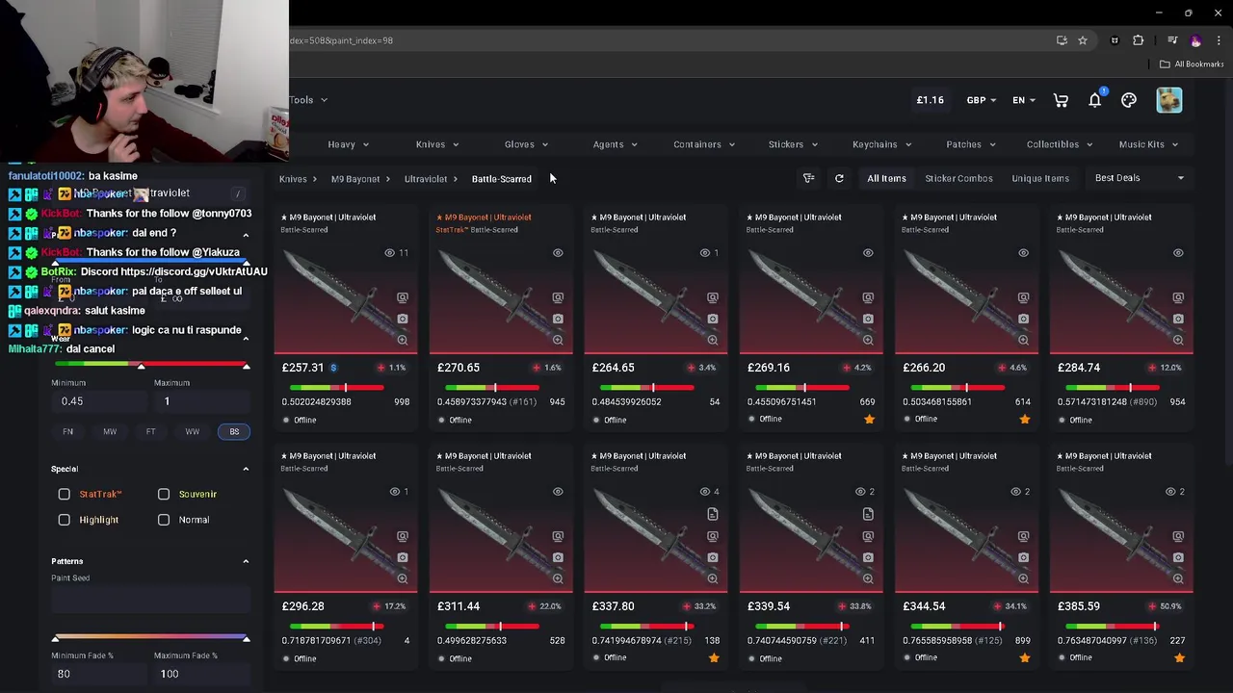1233x693 pixels.
Task: Expand the Gloves category menu
Action: pos(526,144)
